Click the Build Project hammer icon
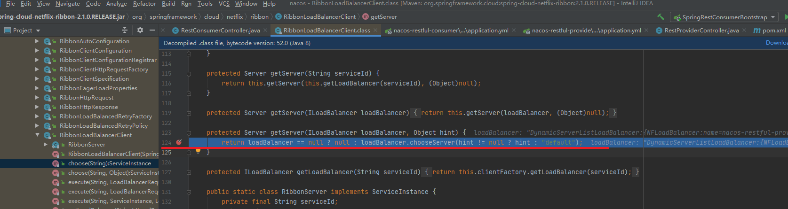Viewport: 788px width, 209px height. pos(661,17)
